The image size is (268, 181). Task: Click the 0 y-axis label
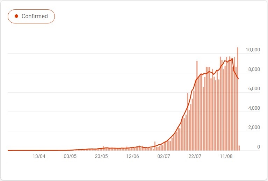pos(259,147)
